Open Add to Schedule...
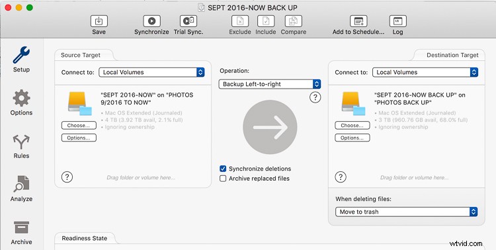 (358, 21)
